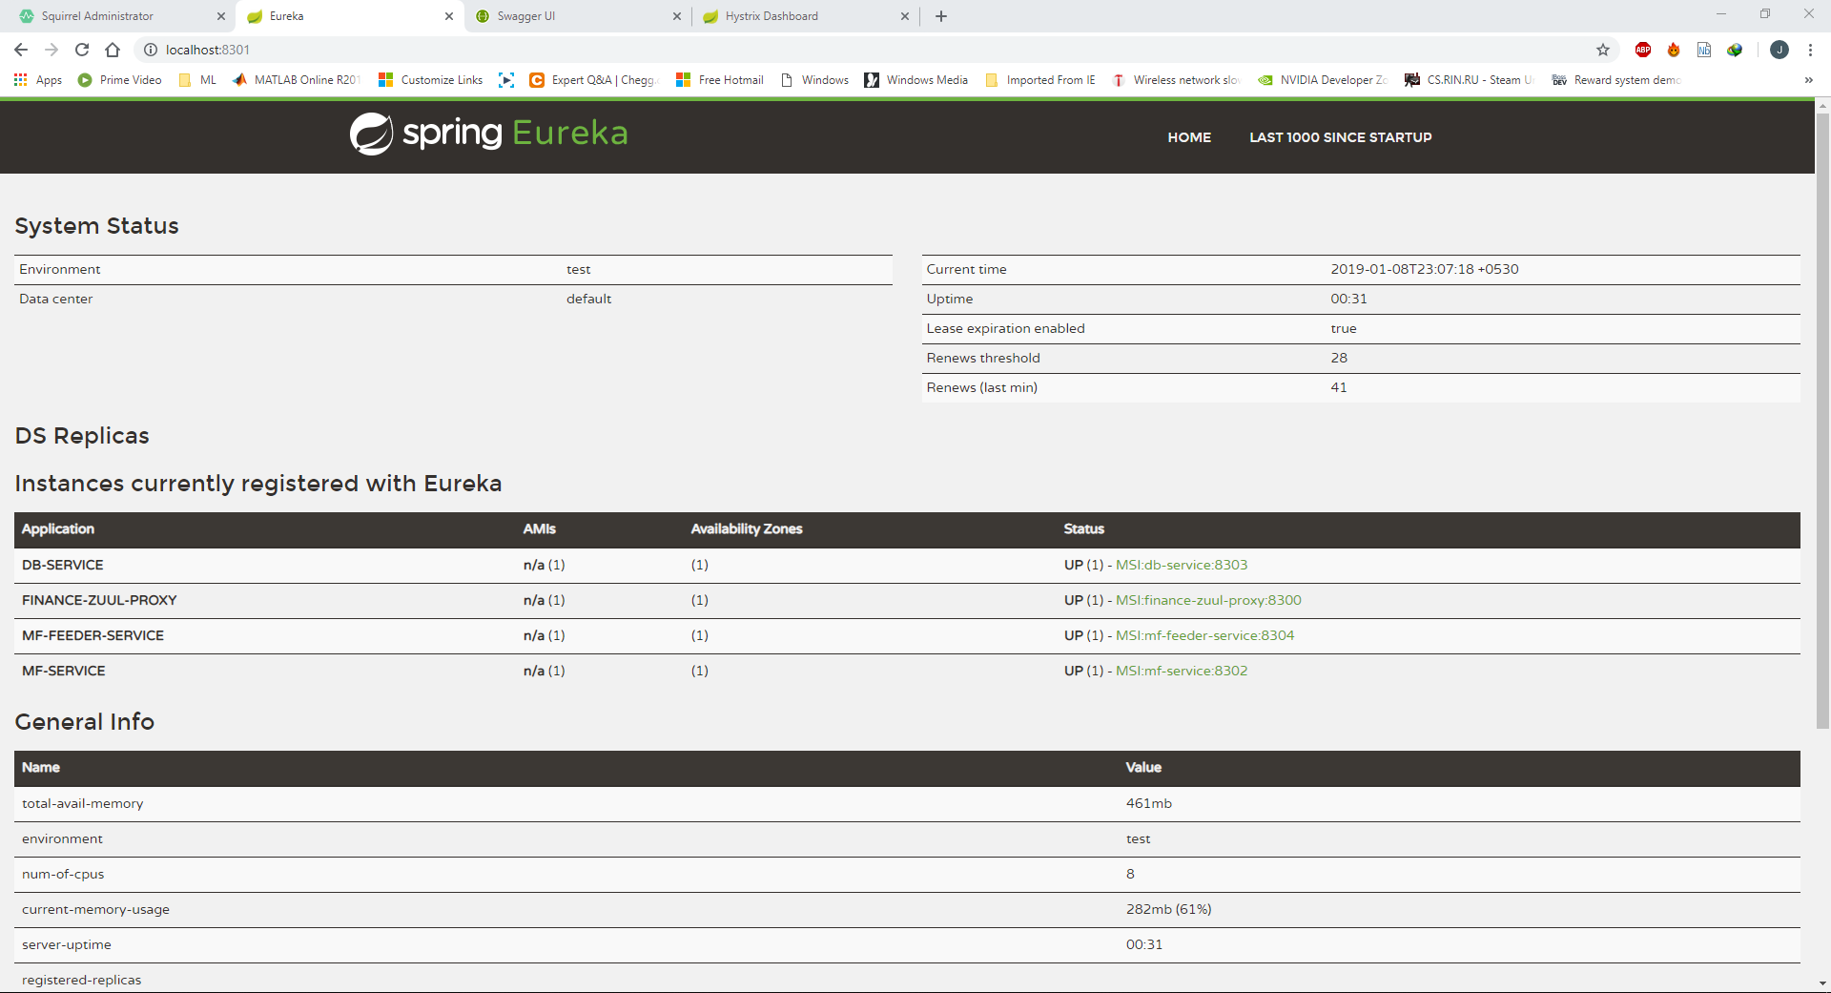Screen dimensions: 1831x993
Task: Select the FINANCE-ZUUL-PROXY application name
Action: 99,600
